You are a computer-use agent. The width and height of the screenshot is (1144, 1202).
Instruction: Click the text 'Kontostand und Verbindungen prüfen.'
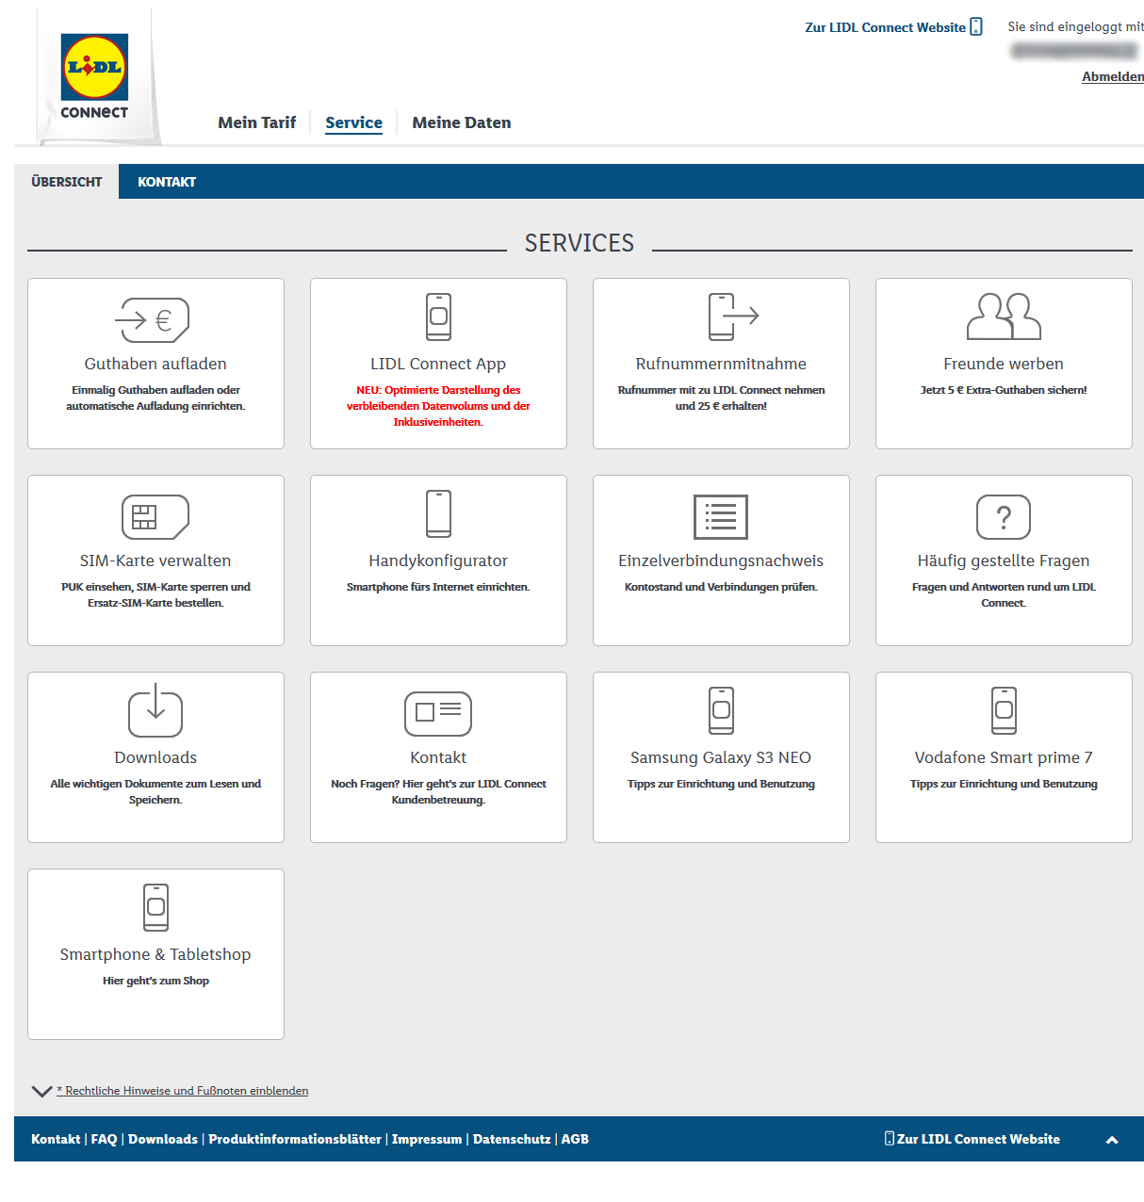(721, 587)
